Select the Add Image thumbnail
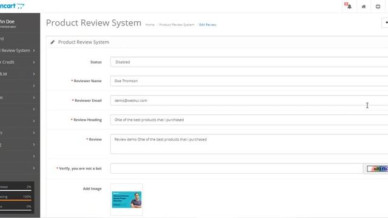The image size is (388, 218). click(x=127, y=200)
